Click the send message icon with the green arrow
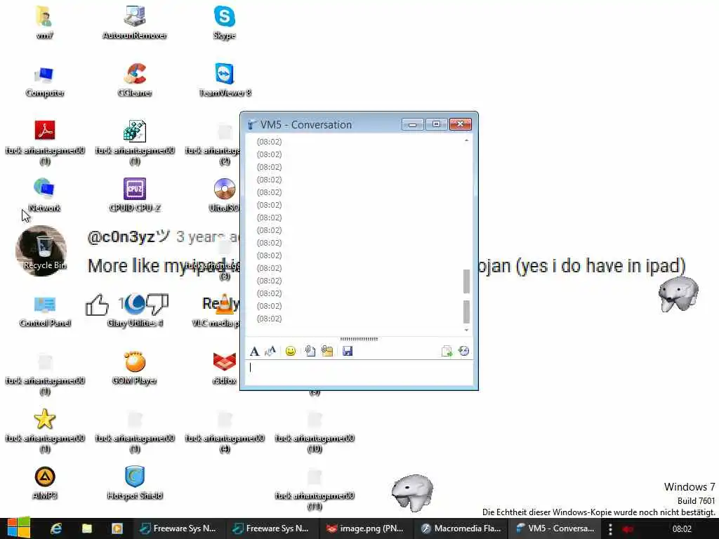Viewport: 719px width, 539px height. [447, 352]
